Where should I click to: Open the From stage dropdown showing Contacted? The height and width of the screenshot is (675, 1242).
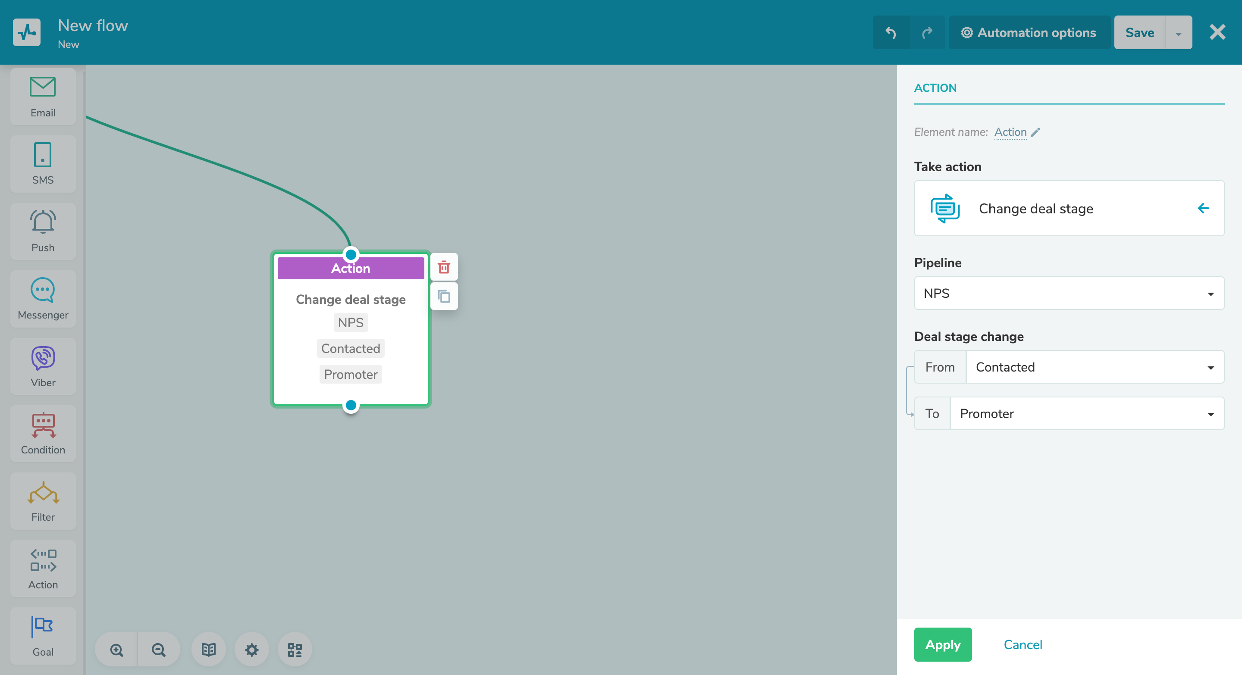1095,367
